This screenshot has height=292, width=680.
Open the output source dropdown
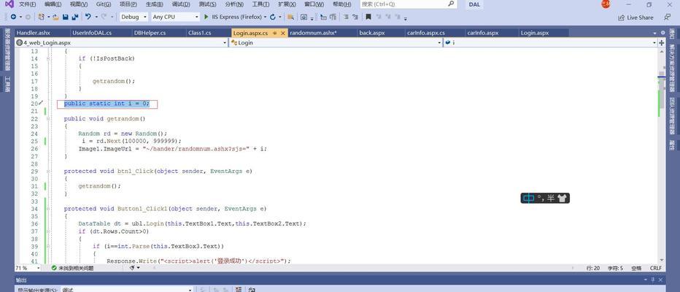[127, 289]
